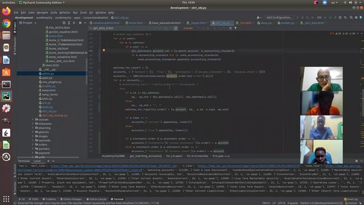Open terminal panel settings gear
364x205 pixels.
357,161
